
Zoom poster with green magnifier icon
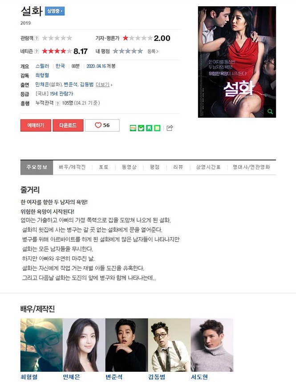(270, 112)
